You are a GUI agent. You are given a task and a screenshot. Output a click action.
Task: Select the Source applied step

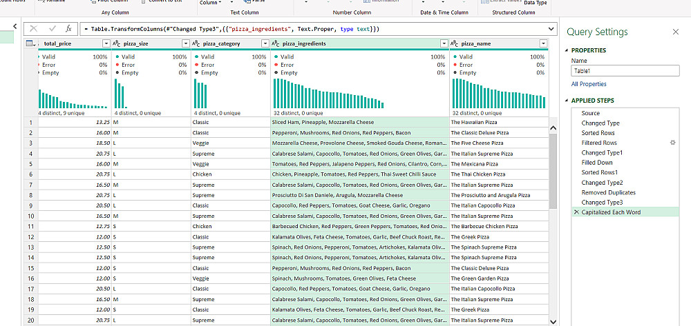point(590,113)
